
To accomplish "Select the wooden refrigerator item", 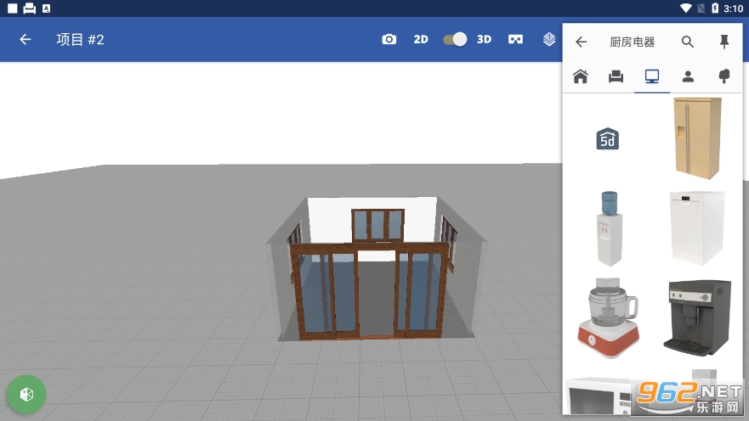I will coord(697,138).
